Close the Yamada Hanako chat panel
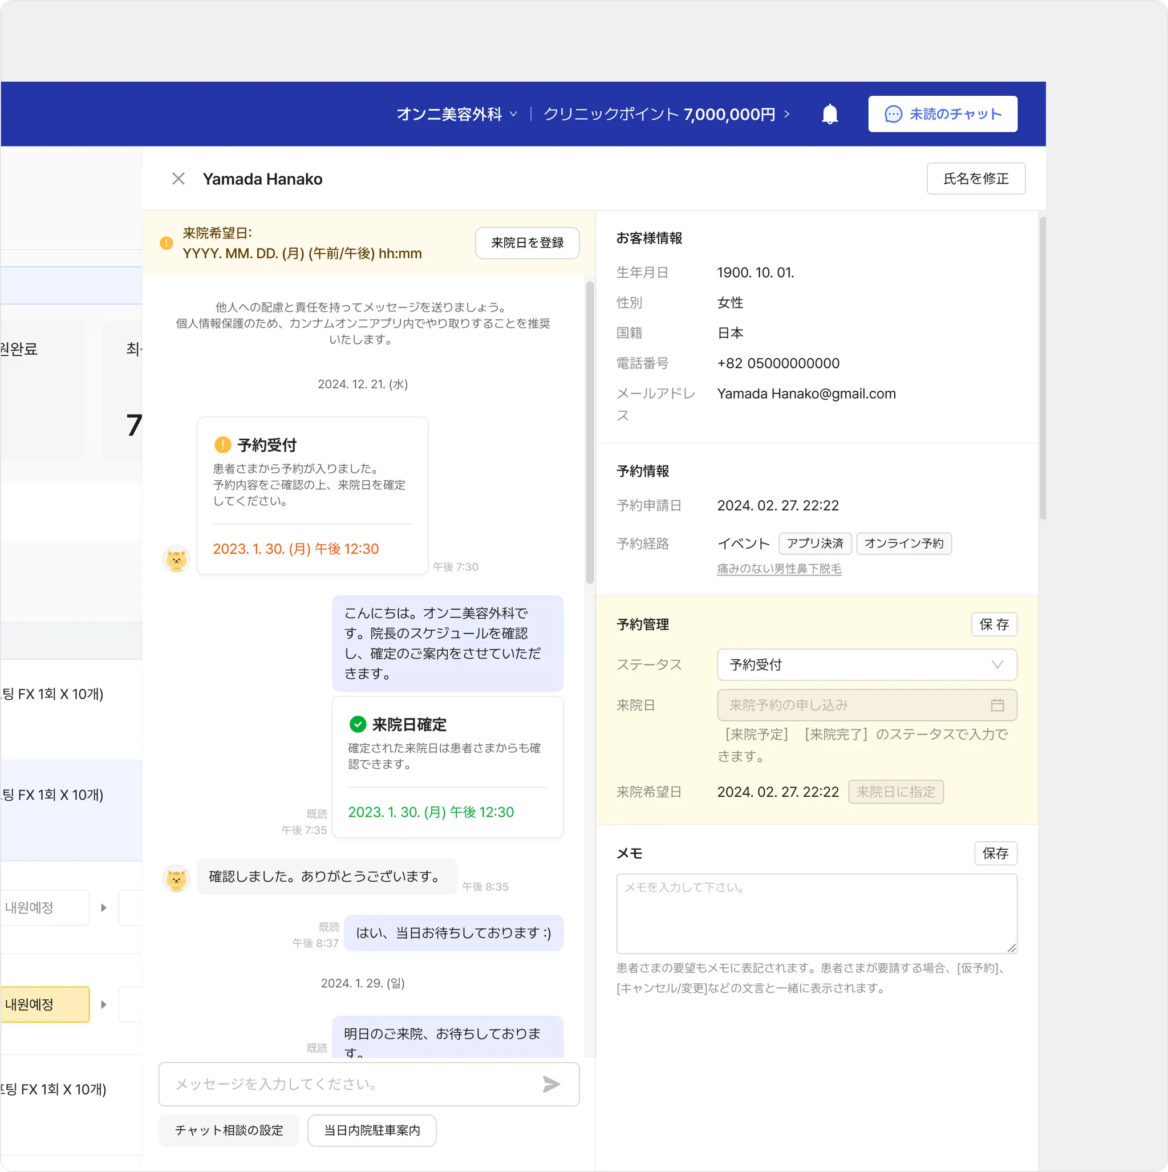This screenshot has width=1168, height=1172. (x=179, y=179)
